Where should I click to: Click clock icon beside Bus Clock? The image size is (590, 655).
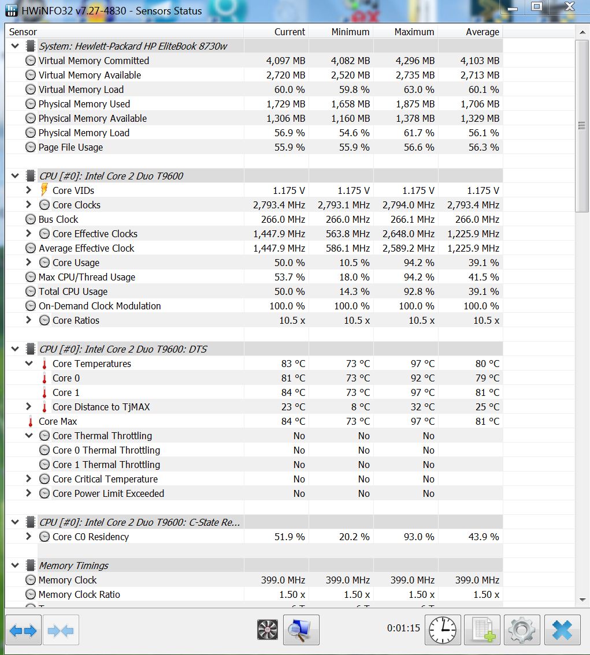pyautogui.click(x=31, y=219)
